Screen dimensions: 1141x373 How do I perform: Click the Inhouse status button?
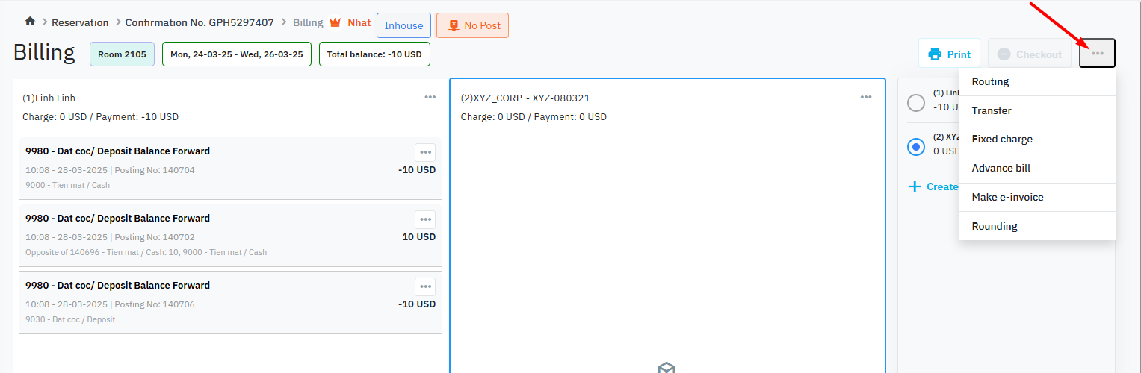[x=403, y=25]
